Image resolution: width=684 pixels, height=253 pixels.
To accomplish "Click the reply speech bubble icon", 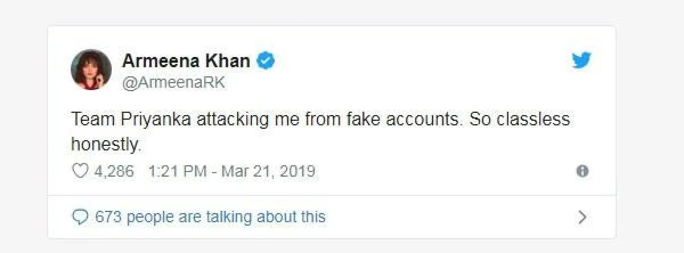I will (80, 217).
